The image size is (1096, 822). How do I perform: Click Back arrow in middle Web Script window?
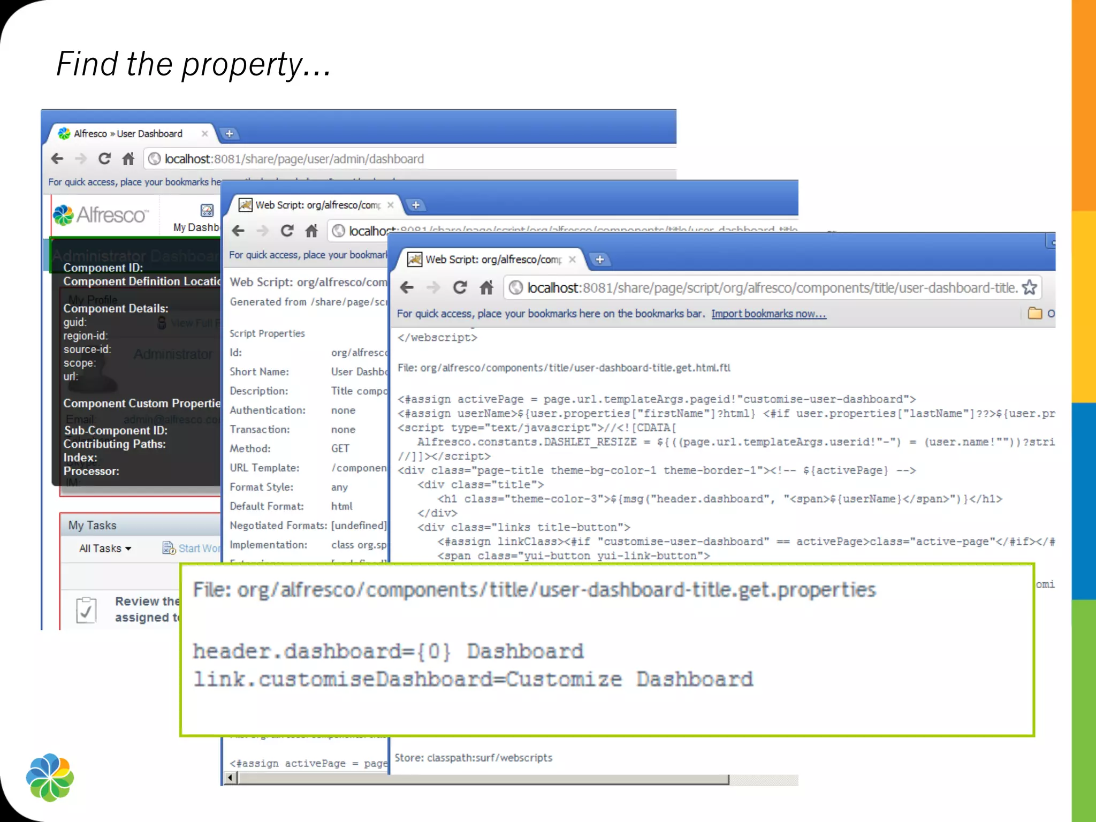click(238, 231)
